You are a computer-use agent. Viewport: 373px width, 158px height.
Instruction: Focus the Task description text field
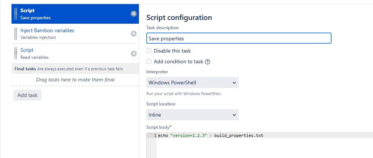click(x=239, y=38)
